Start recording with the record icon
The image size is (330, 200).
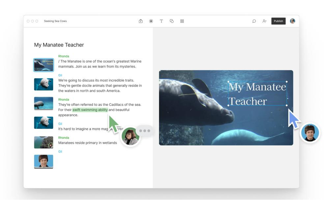pos(151,21)
